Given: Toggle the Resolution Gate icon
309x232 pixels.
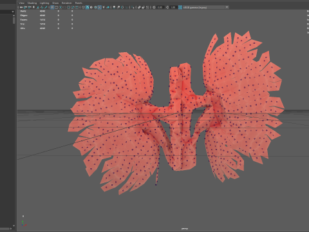Looking at the screenshot, I should tap(61, 7).
